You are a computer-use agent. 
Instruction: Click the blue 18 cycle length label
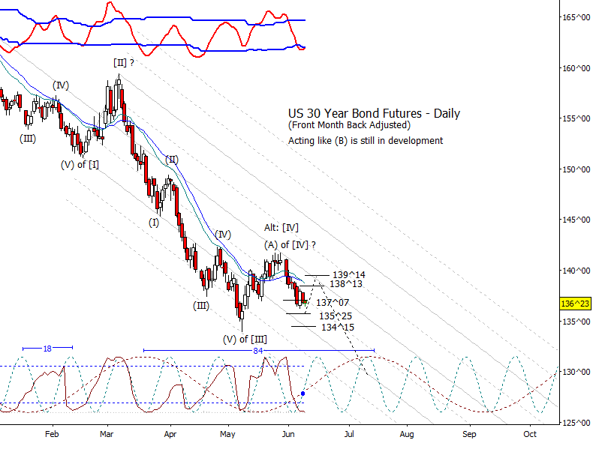47,349
